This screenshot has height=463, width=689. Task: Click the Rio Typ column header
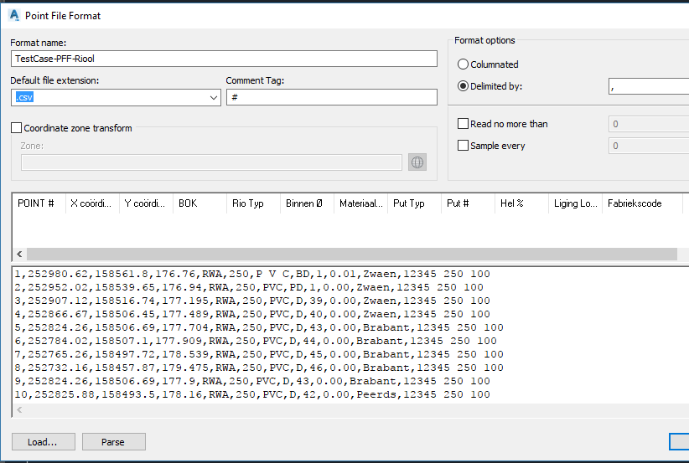pos(253,203)
